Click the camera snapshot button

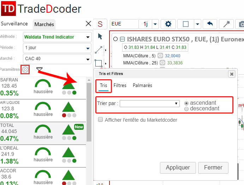pos(240,24)
